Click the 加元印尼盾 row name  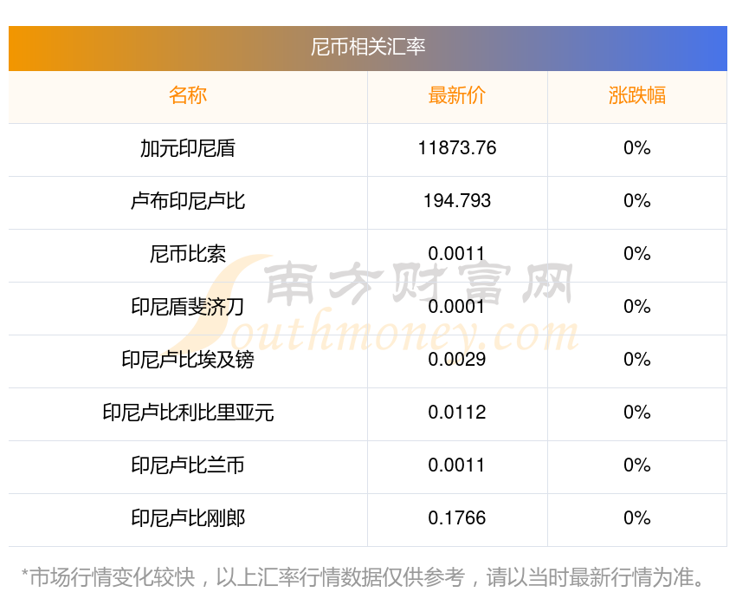188,148
